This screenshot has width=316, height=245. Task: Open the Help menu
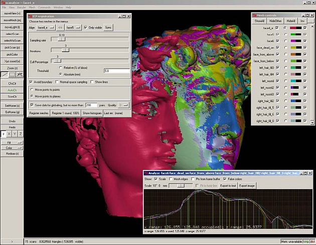[x=69, y=8]
